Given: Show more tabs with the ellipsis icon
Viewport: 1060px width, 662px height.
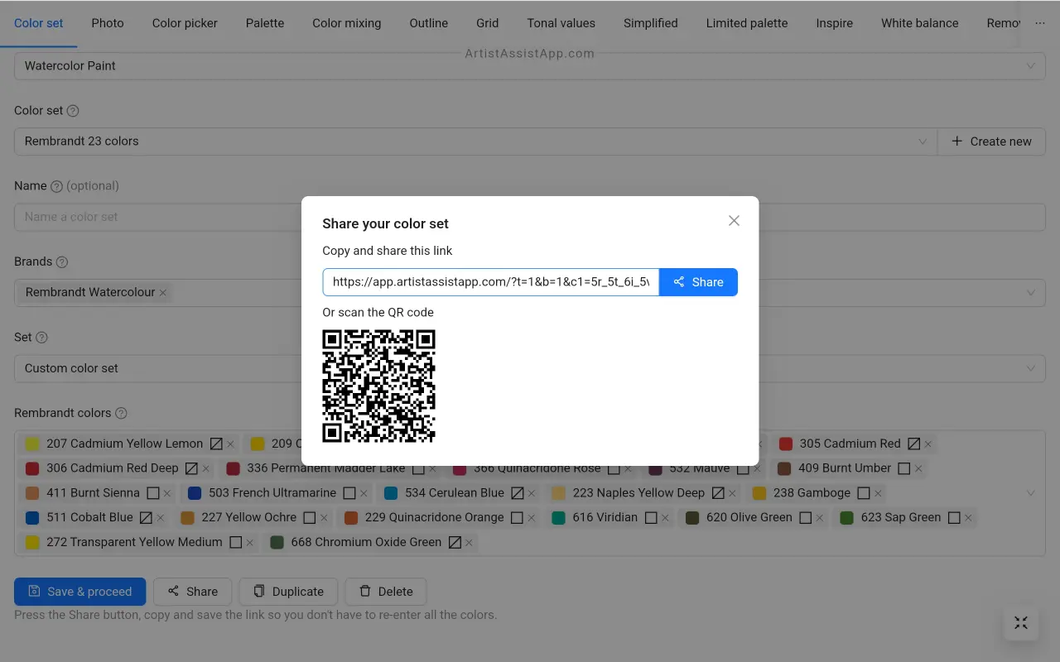Looking at the screenshot, I should pos(1040,23).
